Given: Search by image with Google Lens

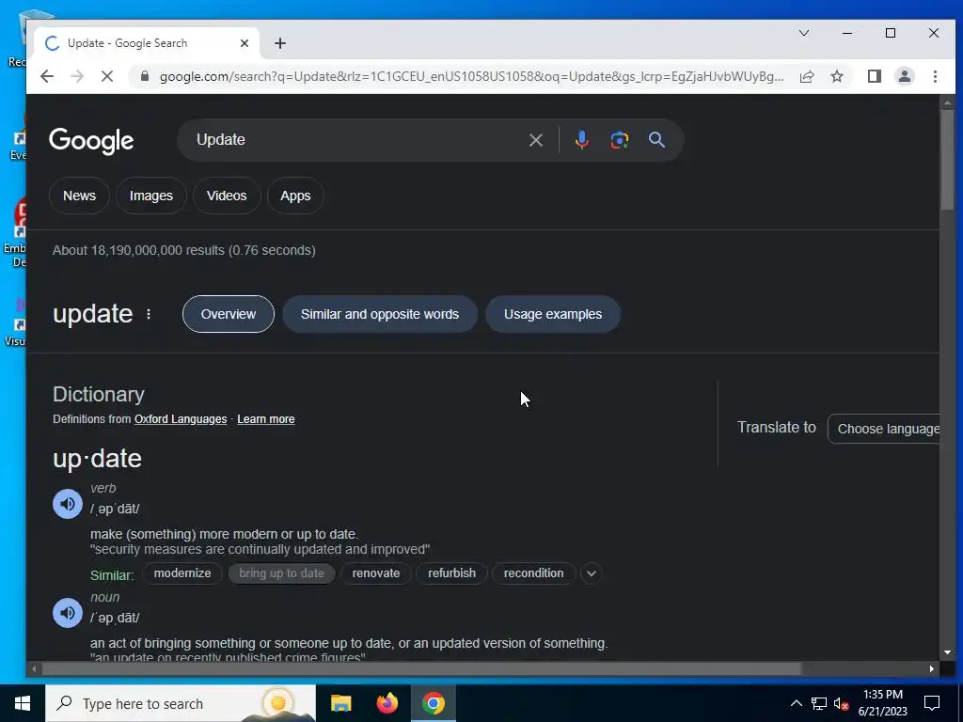Looking at the screenshot, I should pos(619,140).
